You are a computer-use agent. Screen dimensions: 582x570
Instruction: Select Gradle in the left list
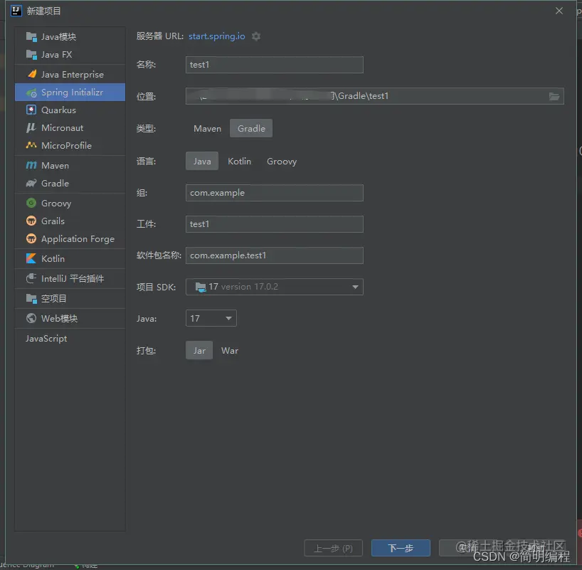pyautogui.click(x=70, y=183)
